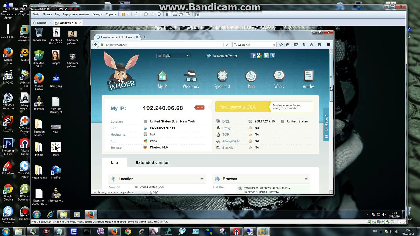Open HideMe.ru VPN desktop shortcut
Viewport: 420px width, 236px height.
[39, 59]
